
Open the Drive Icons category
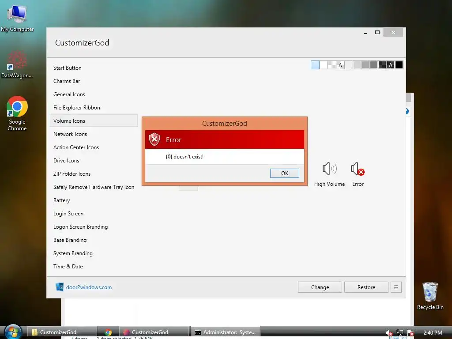tap(66, 161)
